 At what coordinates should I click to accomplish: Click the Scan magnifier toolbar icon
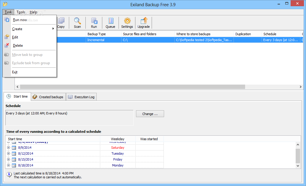77,20
